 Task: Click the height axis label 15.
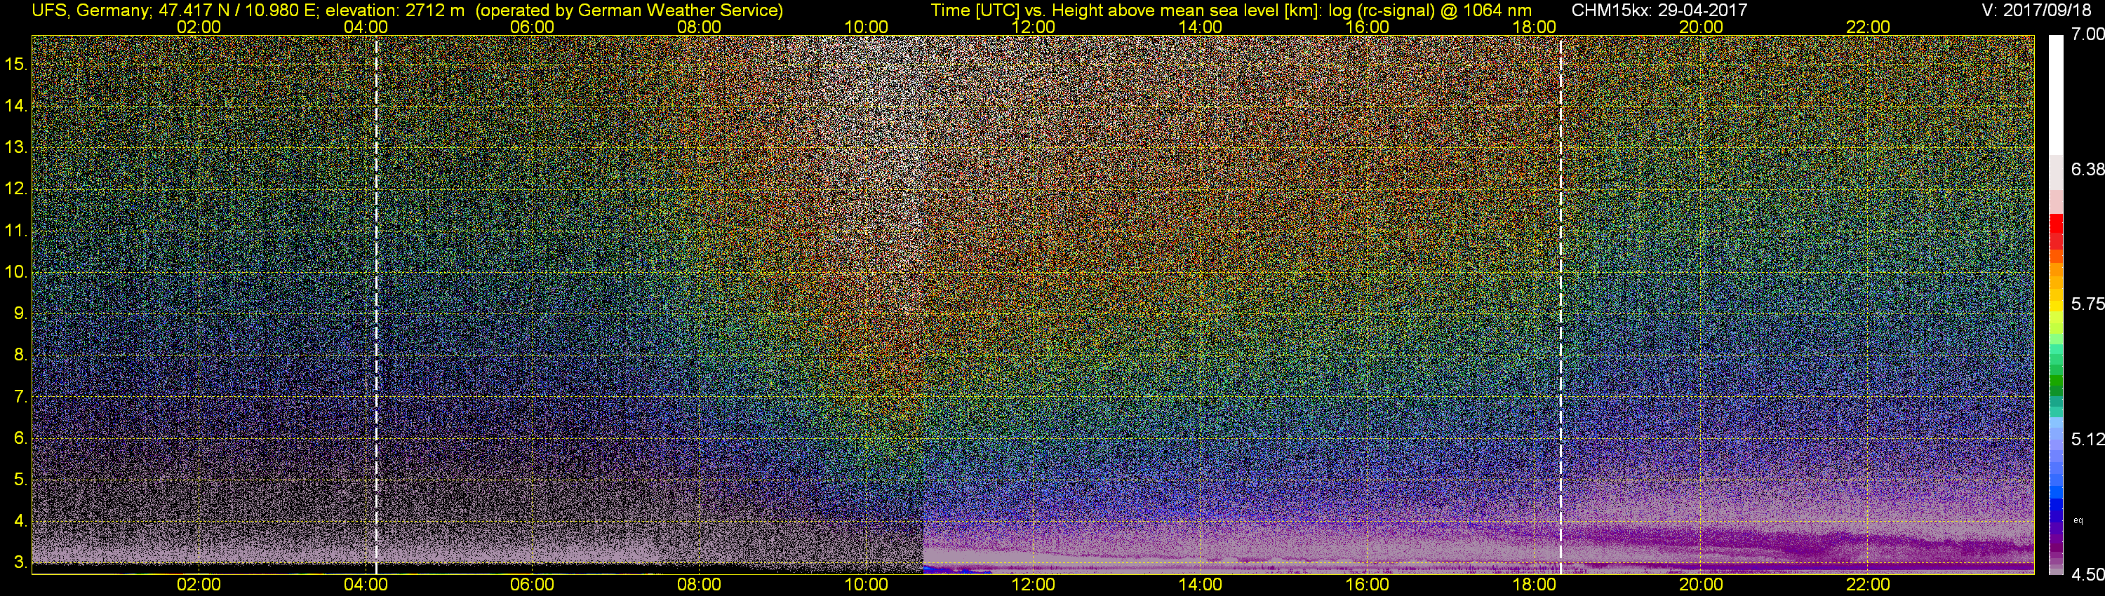tap(15, 64)
